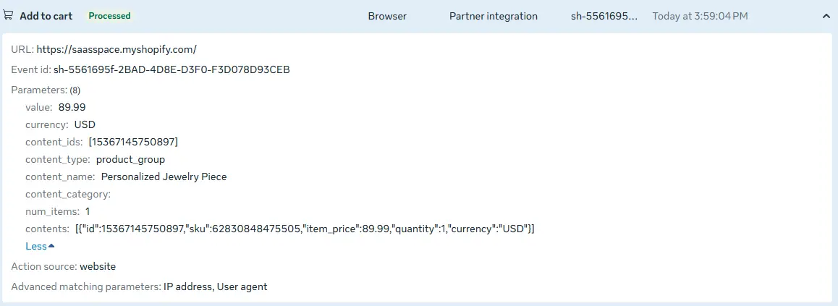
Task: Click the product_group content type value
Action: pyautogui.click(x=130, y=159)
